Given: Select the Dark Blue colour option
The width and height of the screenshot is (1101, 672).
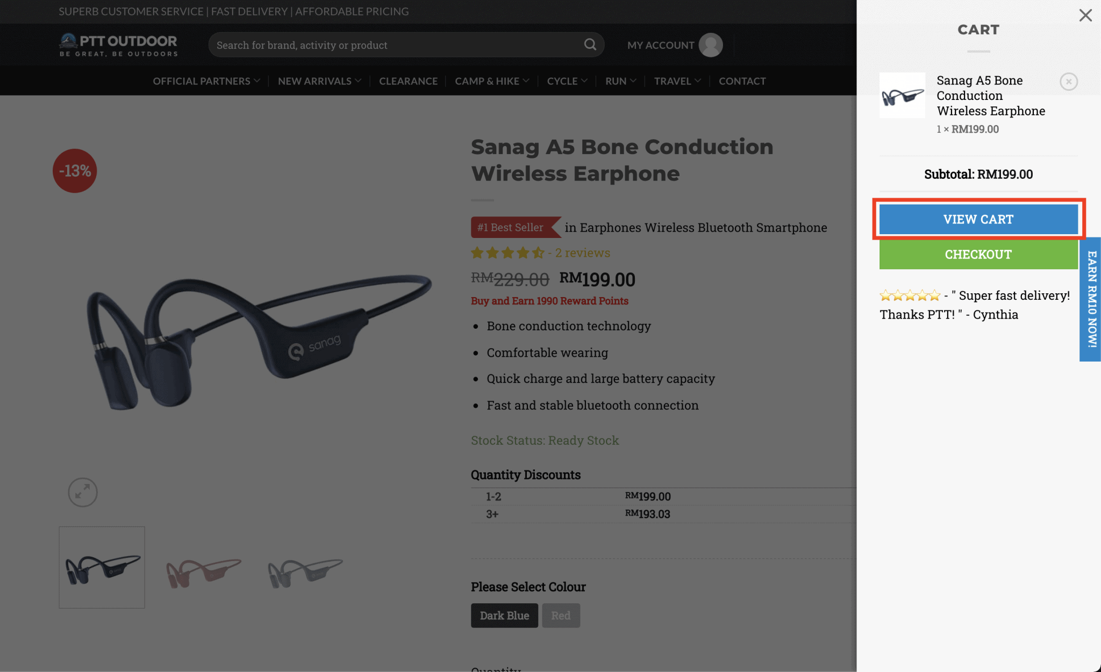Looking at the screenshot, I should (x=504, y=616).
